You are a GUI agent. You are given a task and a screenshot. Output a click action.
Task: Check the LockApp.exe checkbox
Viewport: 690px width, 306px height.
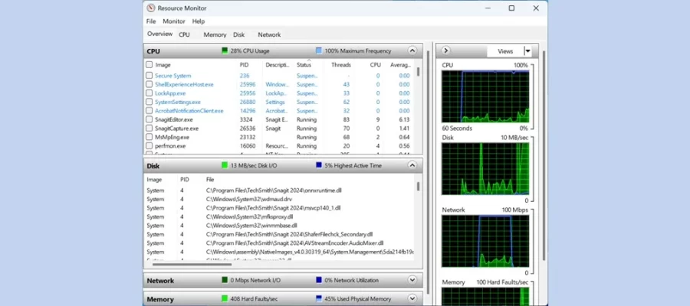[149, 93]
